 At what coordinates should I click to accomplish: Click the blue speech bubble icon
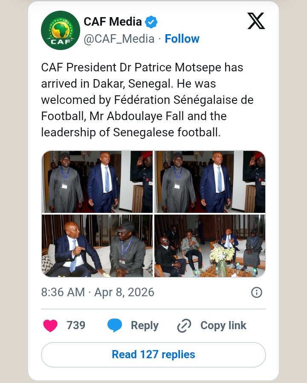[x=115, y=325]
